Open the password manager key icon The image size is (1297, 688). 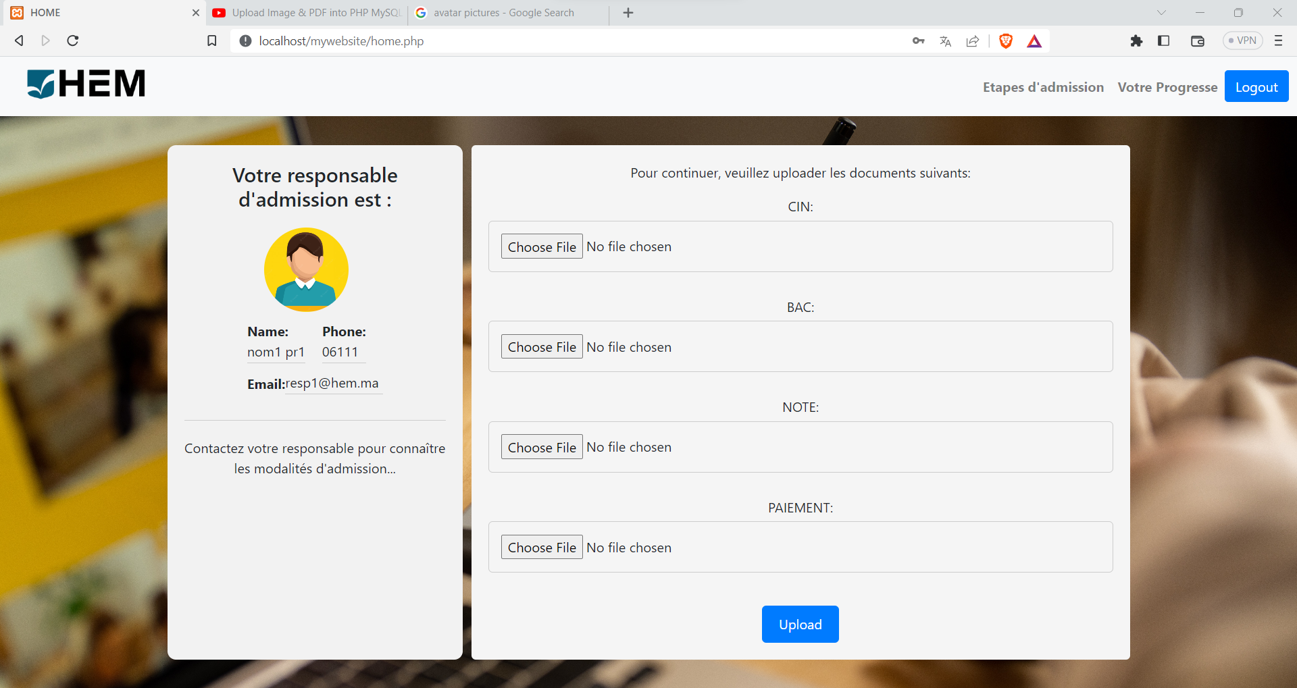(918, 41)
